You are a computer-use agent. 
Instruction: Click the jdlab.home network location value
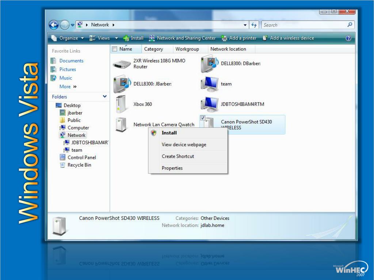tap(212, 225)
